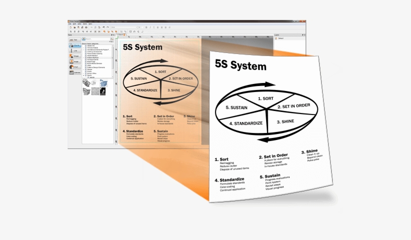Select the Line tool button

point(75,50)
